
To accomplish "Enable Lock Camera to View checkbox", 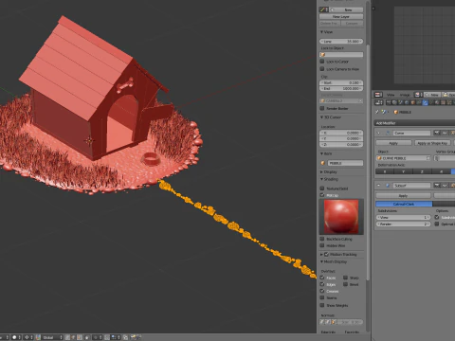I will point(322,68).
